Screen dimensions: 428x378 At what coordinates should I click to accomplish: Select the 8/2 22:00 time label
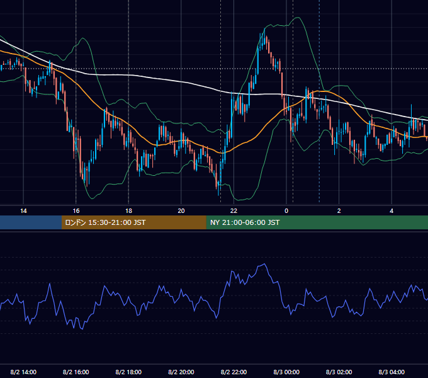coord(234,372)
